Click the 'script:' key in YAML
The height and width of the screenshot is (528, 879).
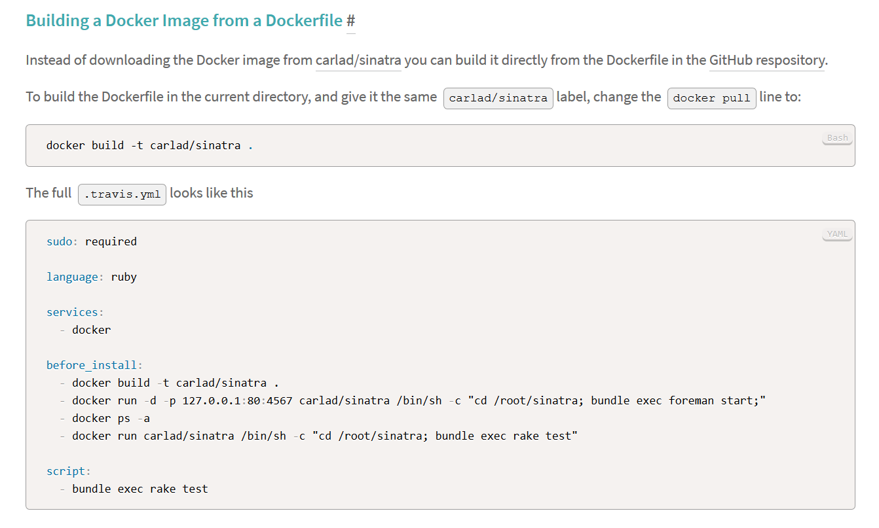pos(69,471)
